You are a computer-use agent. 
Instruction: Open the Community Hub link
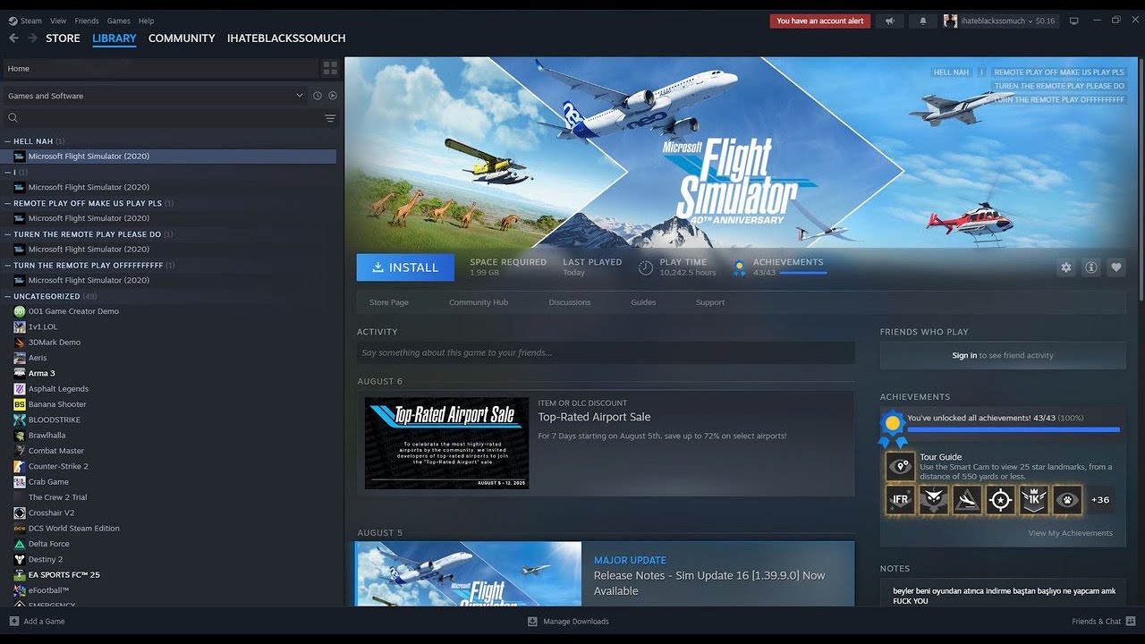click(479, 302)
